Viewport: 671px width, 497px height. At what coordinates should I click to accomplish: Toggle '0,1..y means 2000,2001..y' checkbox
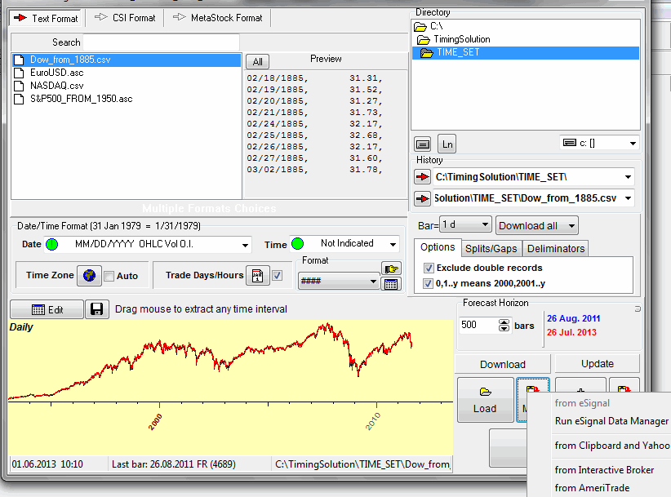(x=428, y=283)
